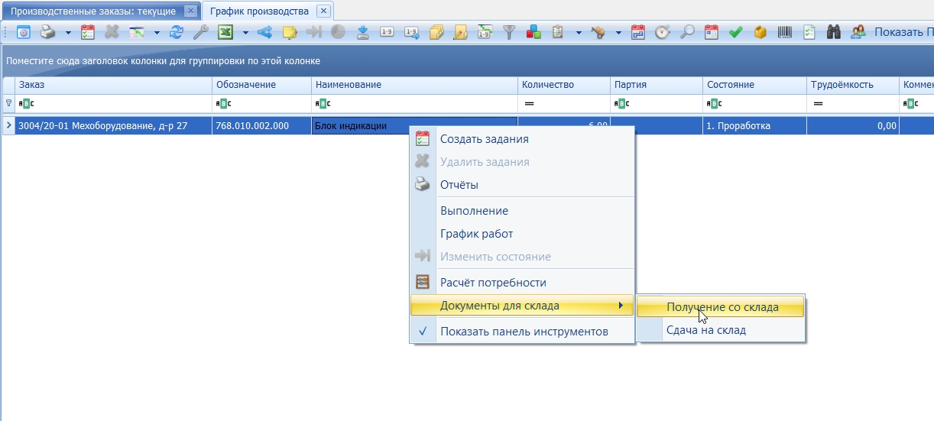
Task: Expand the row indicator arrow of the order row
Action: [8, 125]
